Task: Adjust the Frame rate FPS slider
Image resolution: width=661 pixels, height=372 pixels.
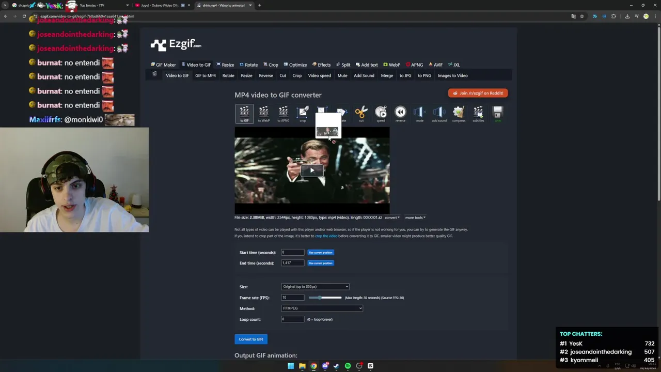Action: [325, 298]
